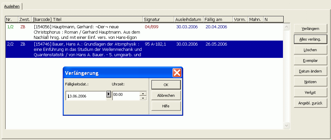Screen dimensions: 331x140
Task: Click the Vorm. column header
Action: pos(241,20)
